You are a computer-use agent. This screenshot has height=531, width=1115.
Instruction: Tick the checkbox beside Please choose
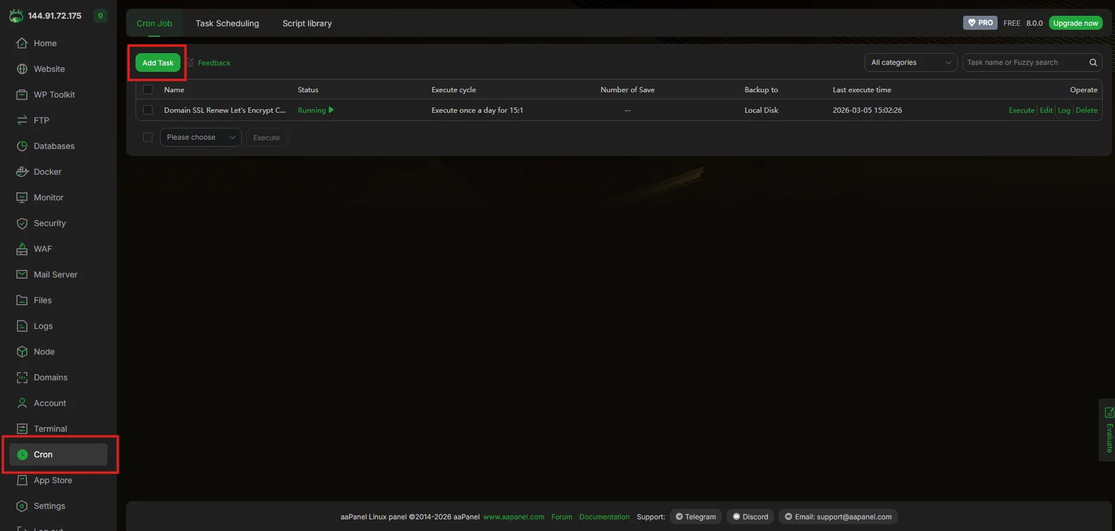[148, 137]
